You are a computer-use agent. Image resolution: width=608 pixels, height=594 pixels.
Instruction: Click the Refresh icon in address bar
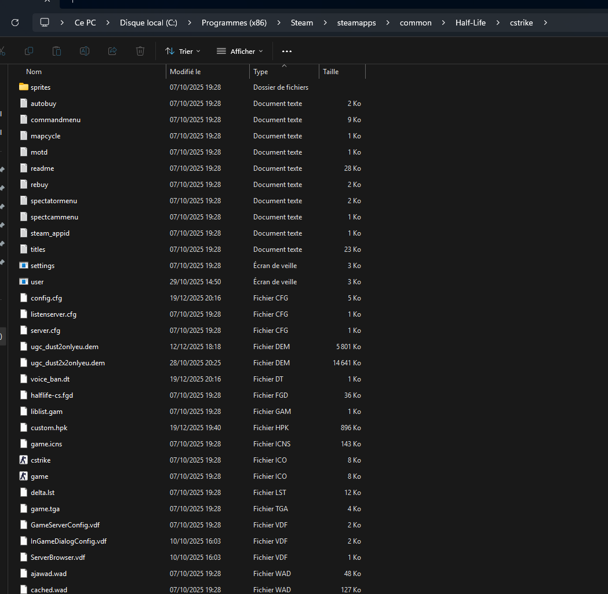click(15, 23)
